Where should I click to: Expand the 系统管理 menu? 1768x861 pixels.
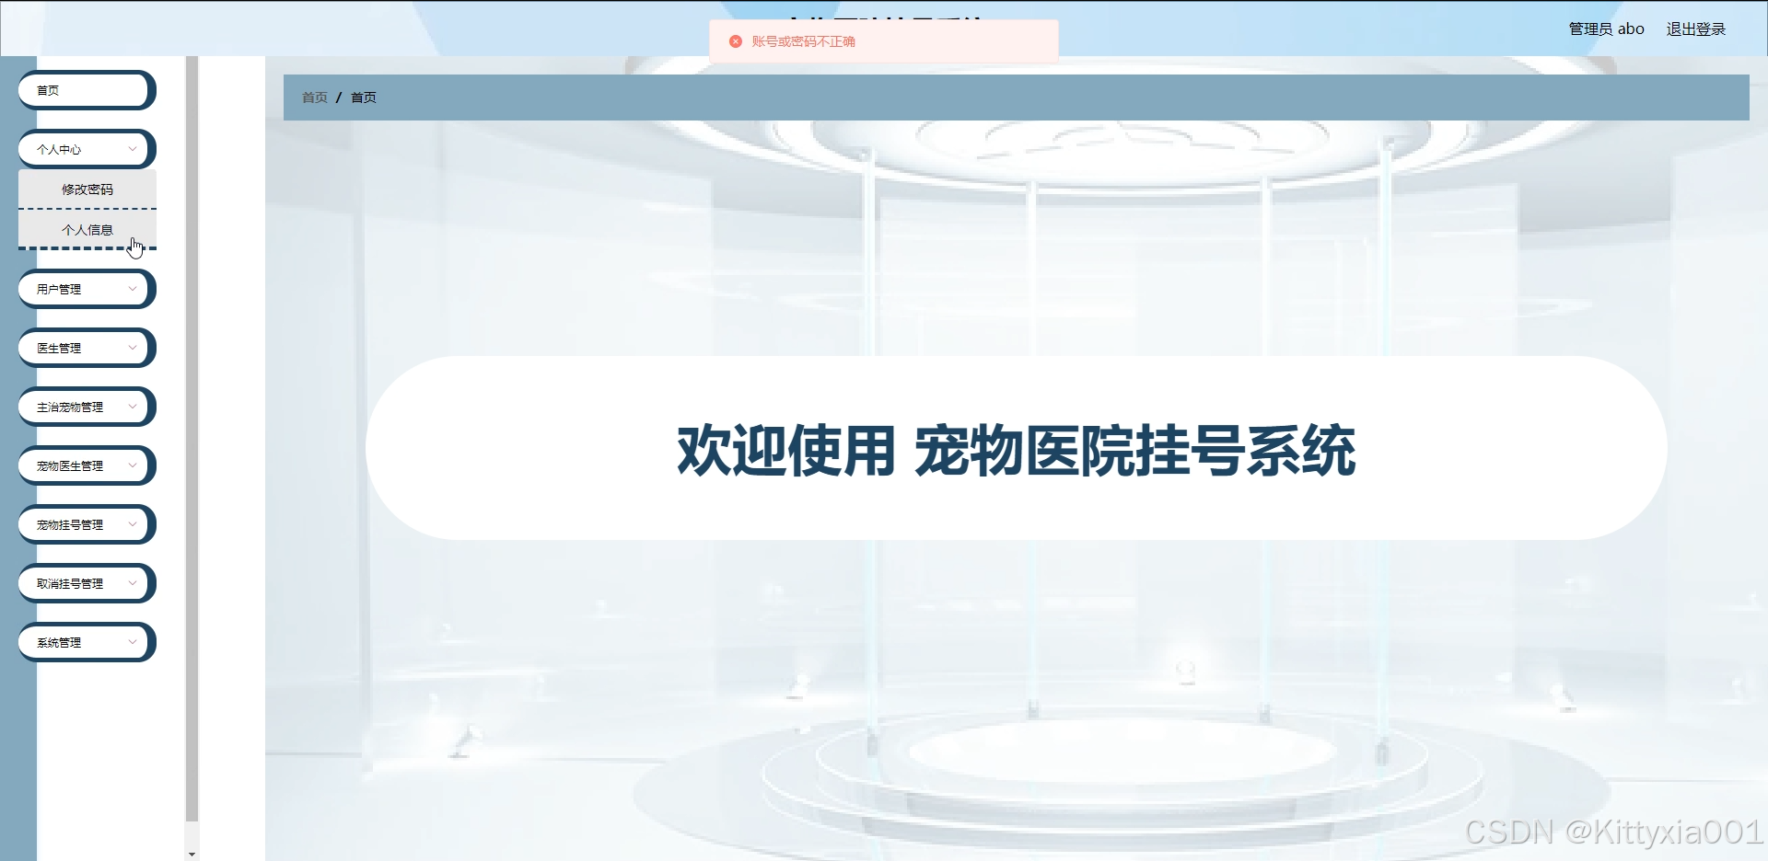coord(87,642)
